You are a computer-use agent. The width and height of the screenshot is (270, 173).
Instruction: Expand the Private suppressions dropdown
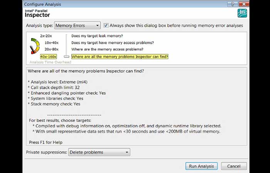tap(99, 152)
